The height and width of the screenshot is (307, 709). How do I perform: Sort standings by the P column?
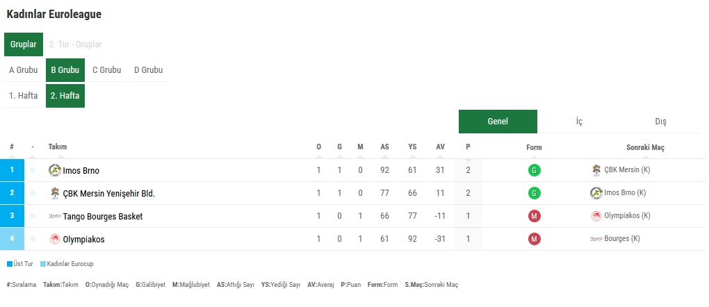[x=468, y=147]
